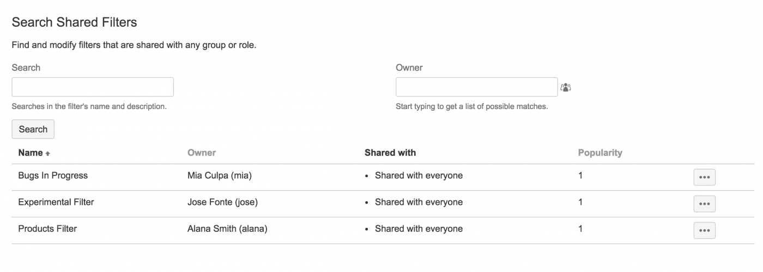Image resolution: width=763 pixels, height=272 pixels.
Task: Click the user picker icon beside Owner field
Action: (x=566, y=87)
